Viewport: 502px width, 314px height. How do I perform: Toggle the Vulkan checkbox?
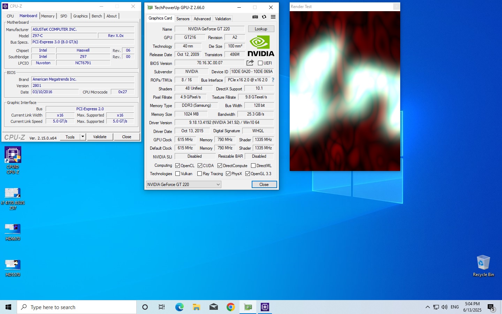click(177, 174)
